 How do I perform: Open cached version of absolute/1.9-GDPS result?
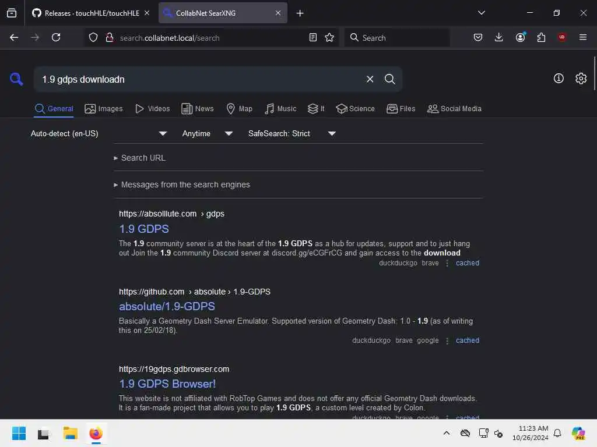pos(467,340)
